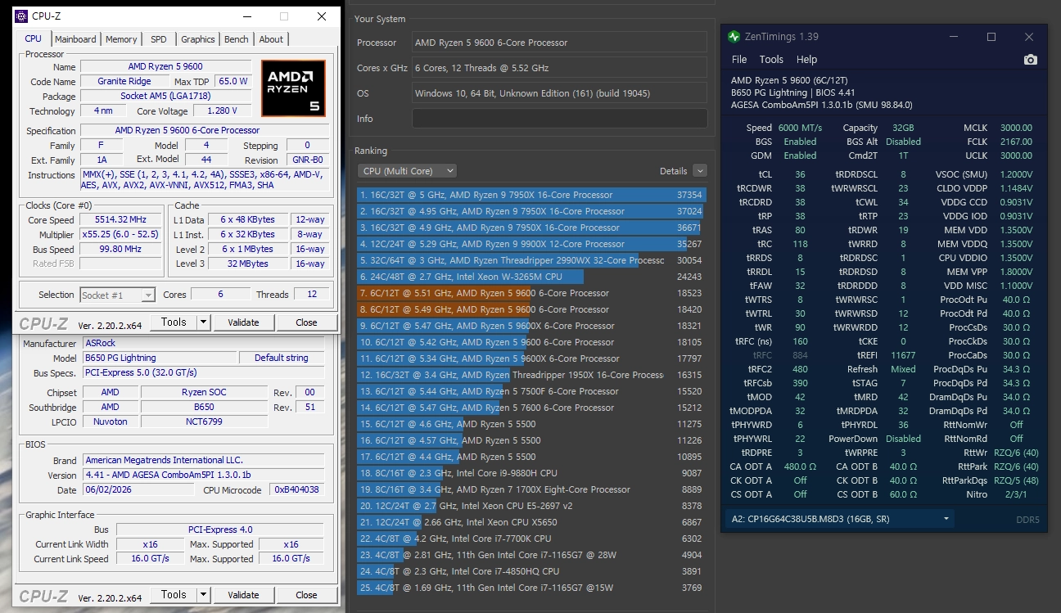Click the B650 PG Lightning model value in CPU-Z
Screen dimensions: 1061x613
pos(160,358)
